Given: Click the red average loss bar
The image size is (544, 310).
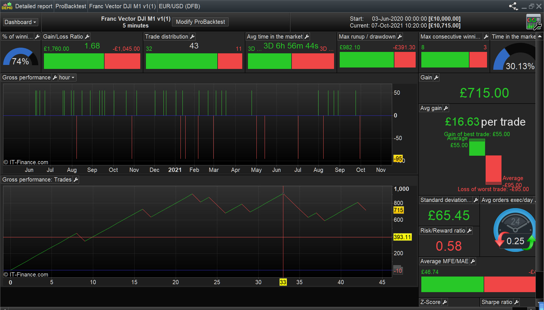Looking at the screenshot, I should (494, 169).
